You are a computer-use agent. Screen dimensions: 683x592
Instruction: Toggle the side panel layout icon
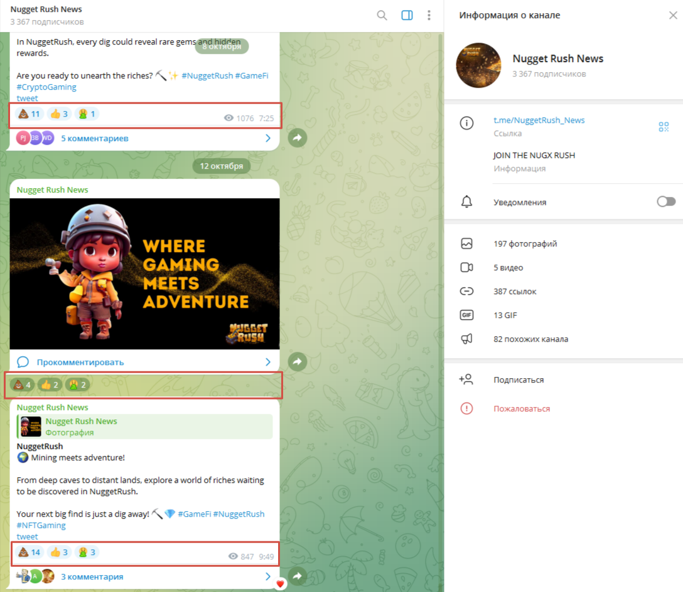pos(407,15)
